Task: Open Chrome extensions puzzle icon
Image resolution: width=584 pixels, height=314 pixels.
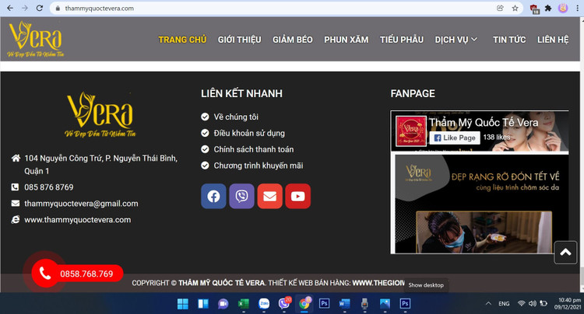Action: point(548,8)
